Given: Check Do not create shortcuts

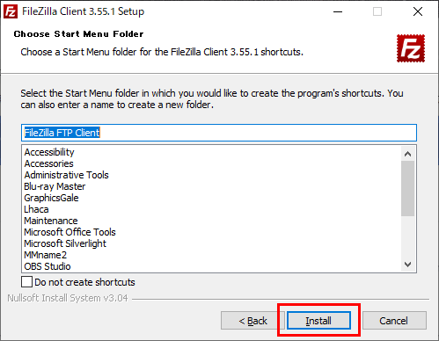Looking at the screenshot, I should [x=26, y=282].
